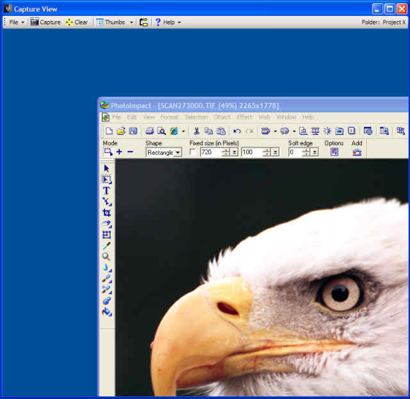Click the Thumbs button in Capture View

click(x=111, y=22)
